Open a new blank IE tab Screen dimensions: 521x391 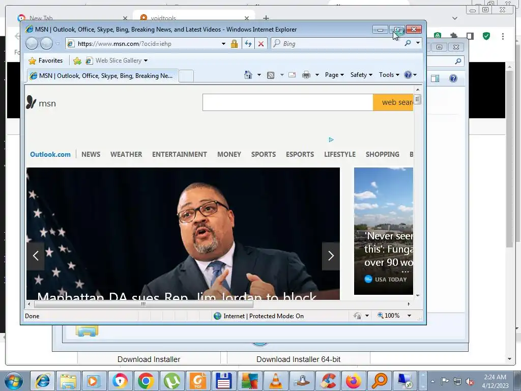(x=186, y=76)
